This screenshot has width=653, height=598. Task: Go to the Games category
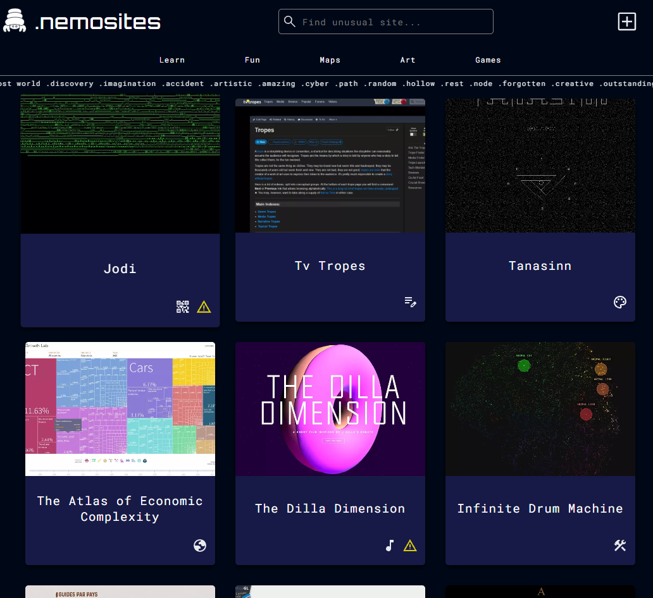(x=488, y=60)
